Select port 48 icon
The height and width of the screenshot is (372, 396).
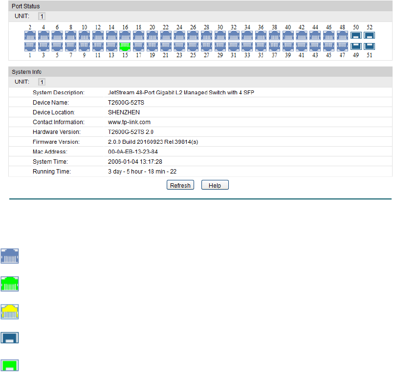[342, 35]
